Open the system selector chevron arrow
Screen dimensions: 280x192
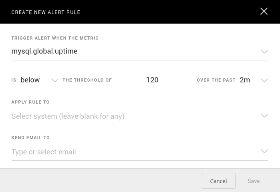pyautogui.click(x=264, y=116)
